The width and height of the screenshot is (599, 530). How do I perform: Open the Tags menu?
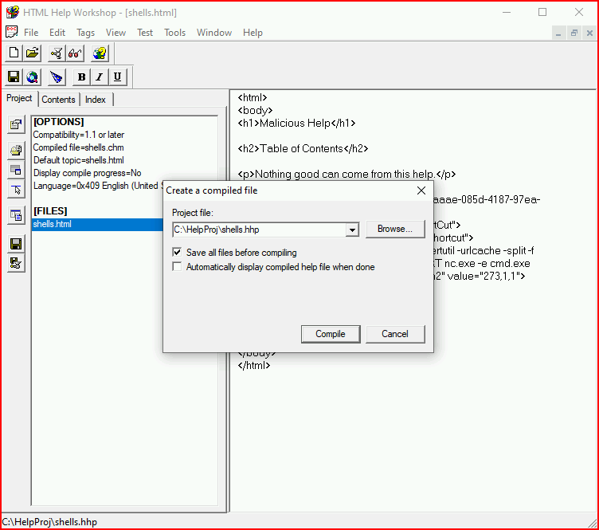pos(85,33)
